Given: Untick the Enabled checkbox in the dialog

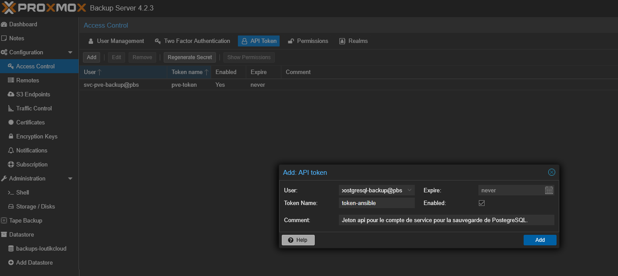Looking at the screenshot, I should tap(481, 203).
